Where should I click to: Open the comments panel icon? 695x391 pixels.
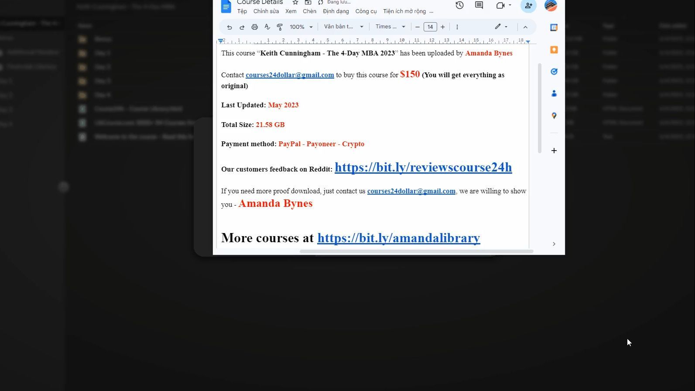click(x=479, y=5)
